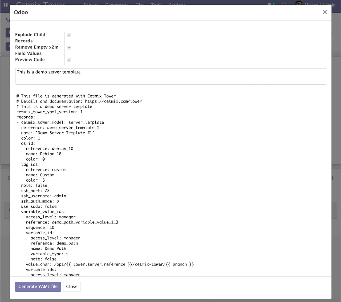The height and width of the screenshot is (302, 341).
Task: Open the Tools menu
Action: [x=157, y=5]
